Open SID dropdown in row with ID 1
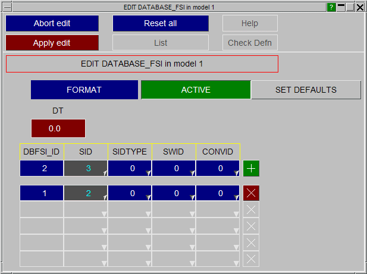 pos(104,197)
